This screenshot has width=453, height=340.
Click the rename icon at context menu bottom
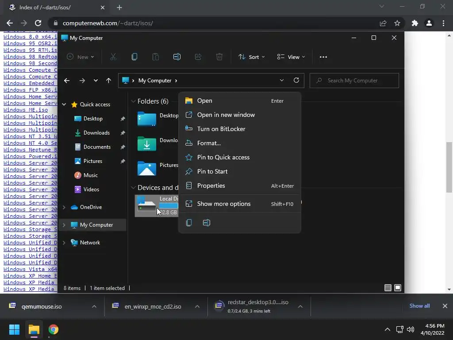[x=207, y=223]
